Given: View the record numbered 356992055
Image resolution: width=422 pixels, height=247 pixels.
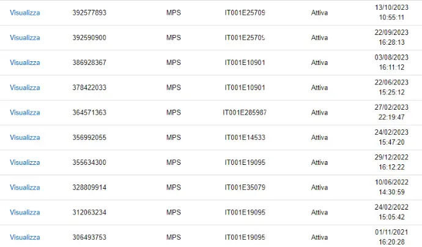Looking at the screenshot, I should pyautogui.click(x=24, y=138).
